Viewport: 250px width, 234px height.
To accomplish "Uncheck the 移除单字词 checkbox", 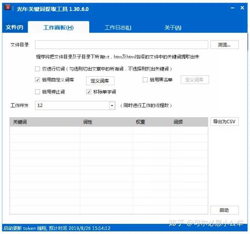I will pyautogui.click(x=89, y=92).
